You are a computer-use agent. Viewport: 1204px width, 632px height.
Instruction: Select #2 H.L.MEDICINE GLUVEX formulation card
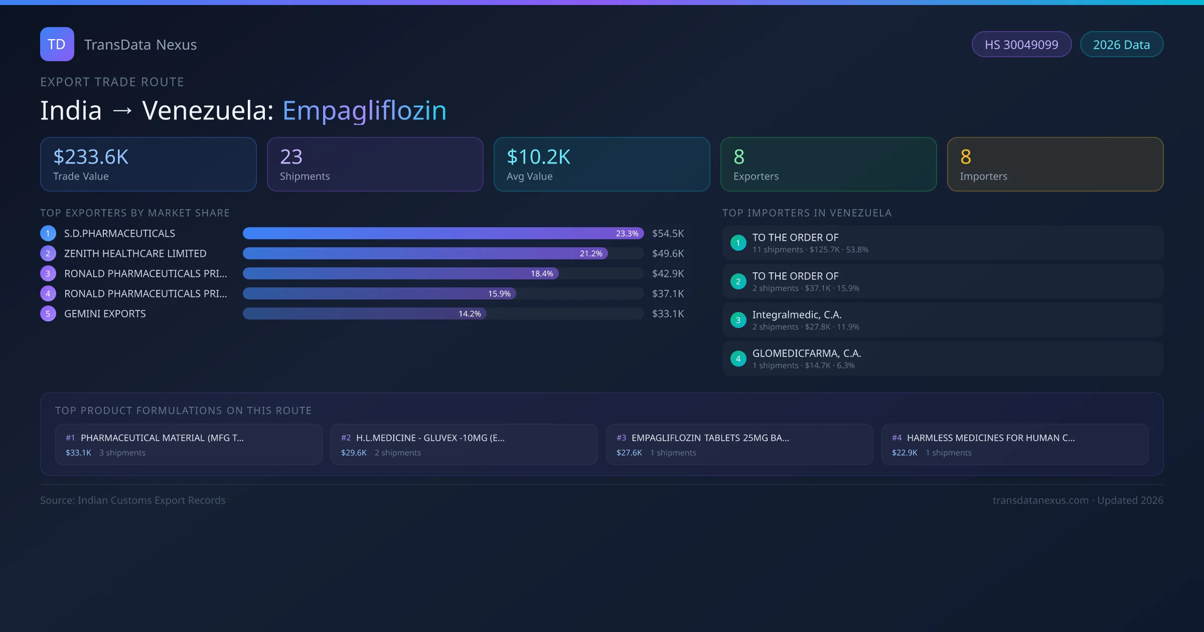coord(464,444)
